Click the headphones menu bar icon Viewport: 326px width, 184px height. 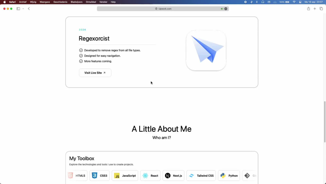point(263,2)
